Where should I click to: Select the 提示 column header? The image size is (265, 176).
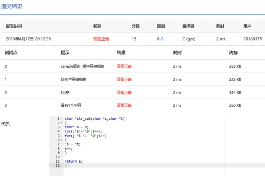[x=65, y=53]
